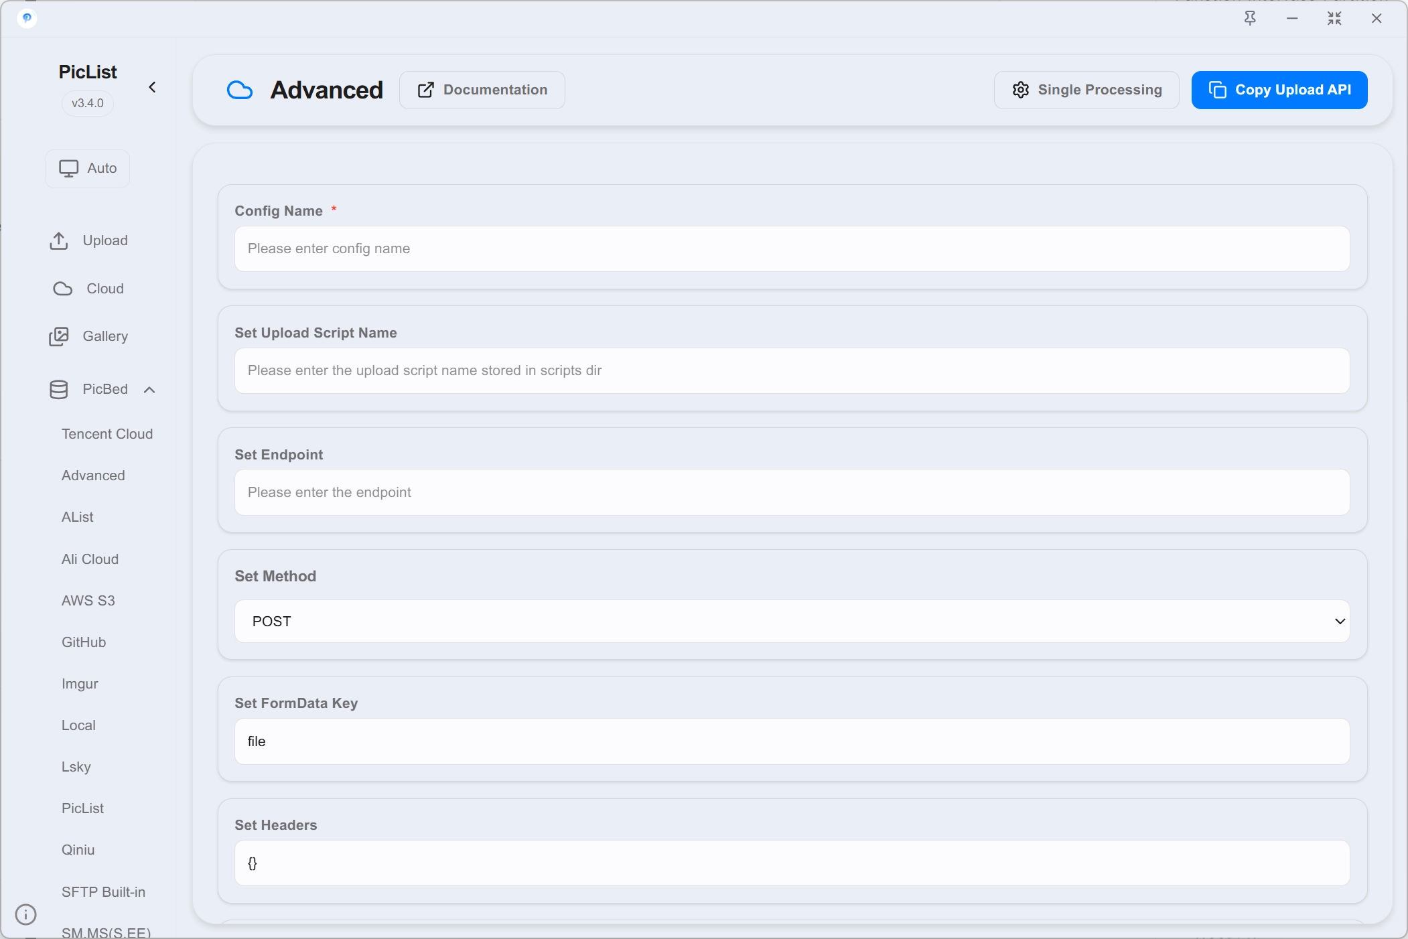
Task: Select Lsky picbed
Action: tap(76, 767)
